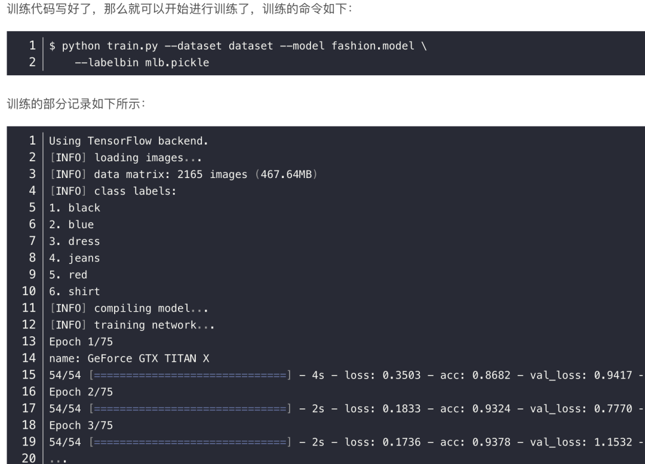Click the 'Epoch 1/75' text
This screenshot has height=464, width=645.
tap(81, 342)
